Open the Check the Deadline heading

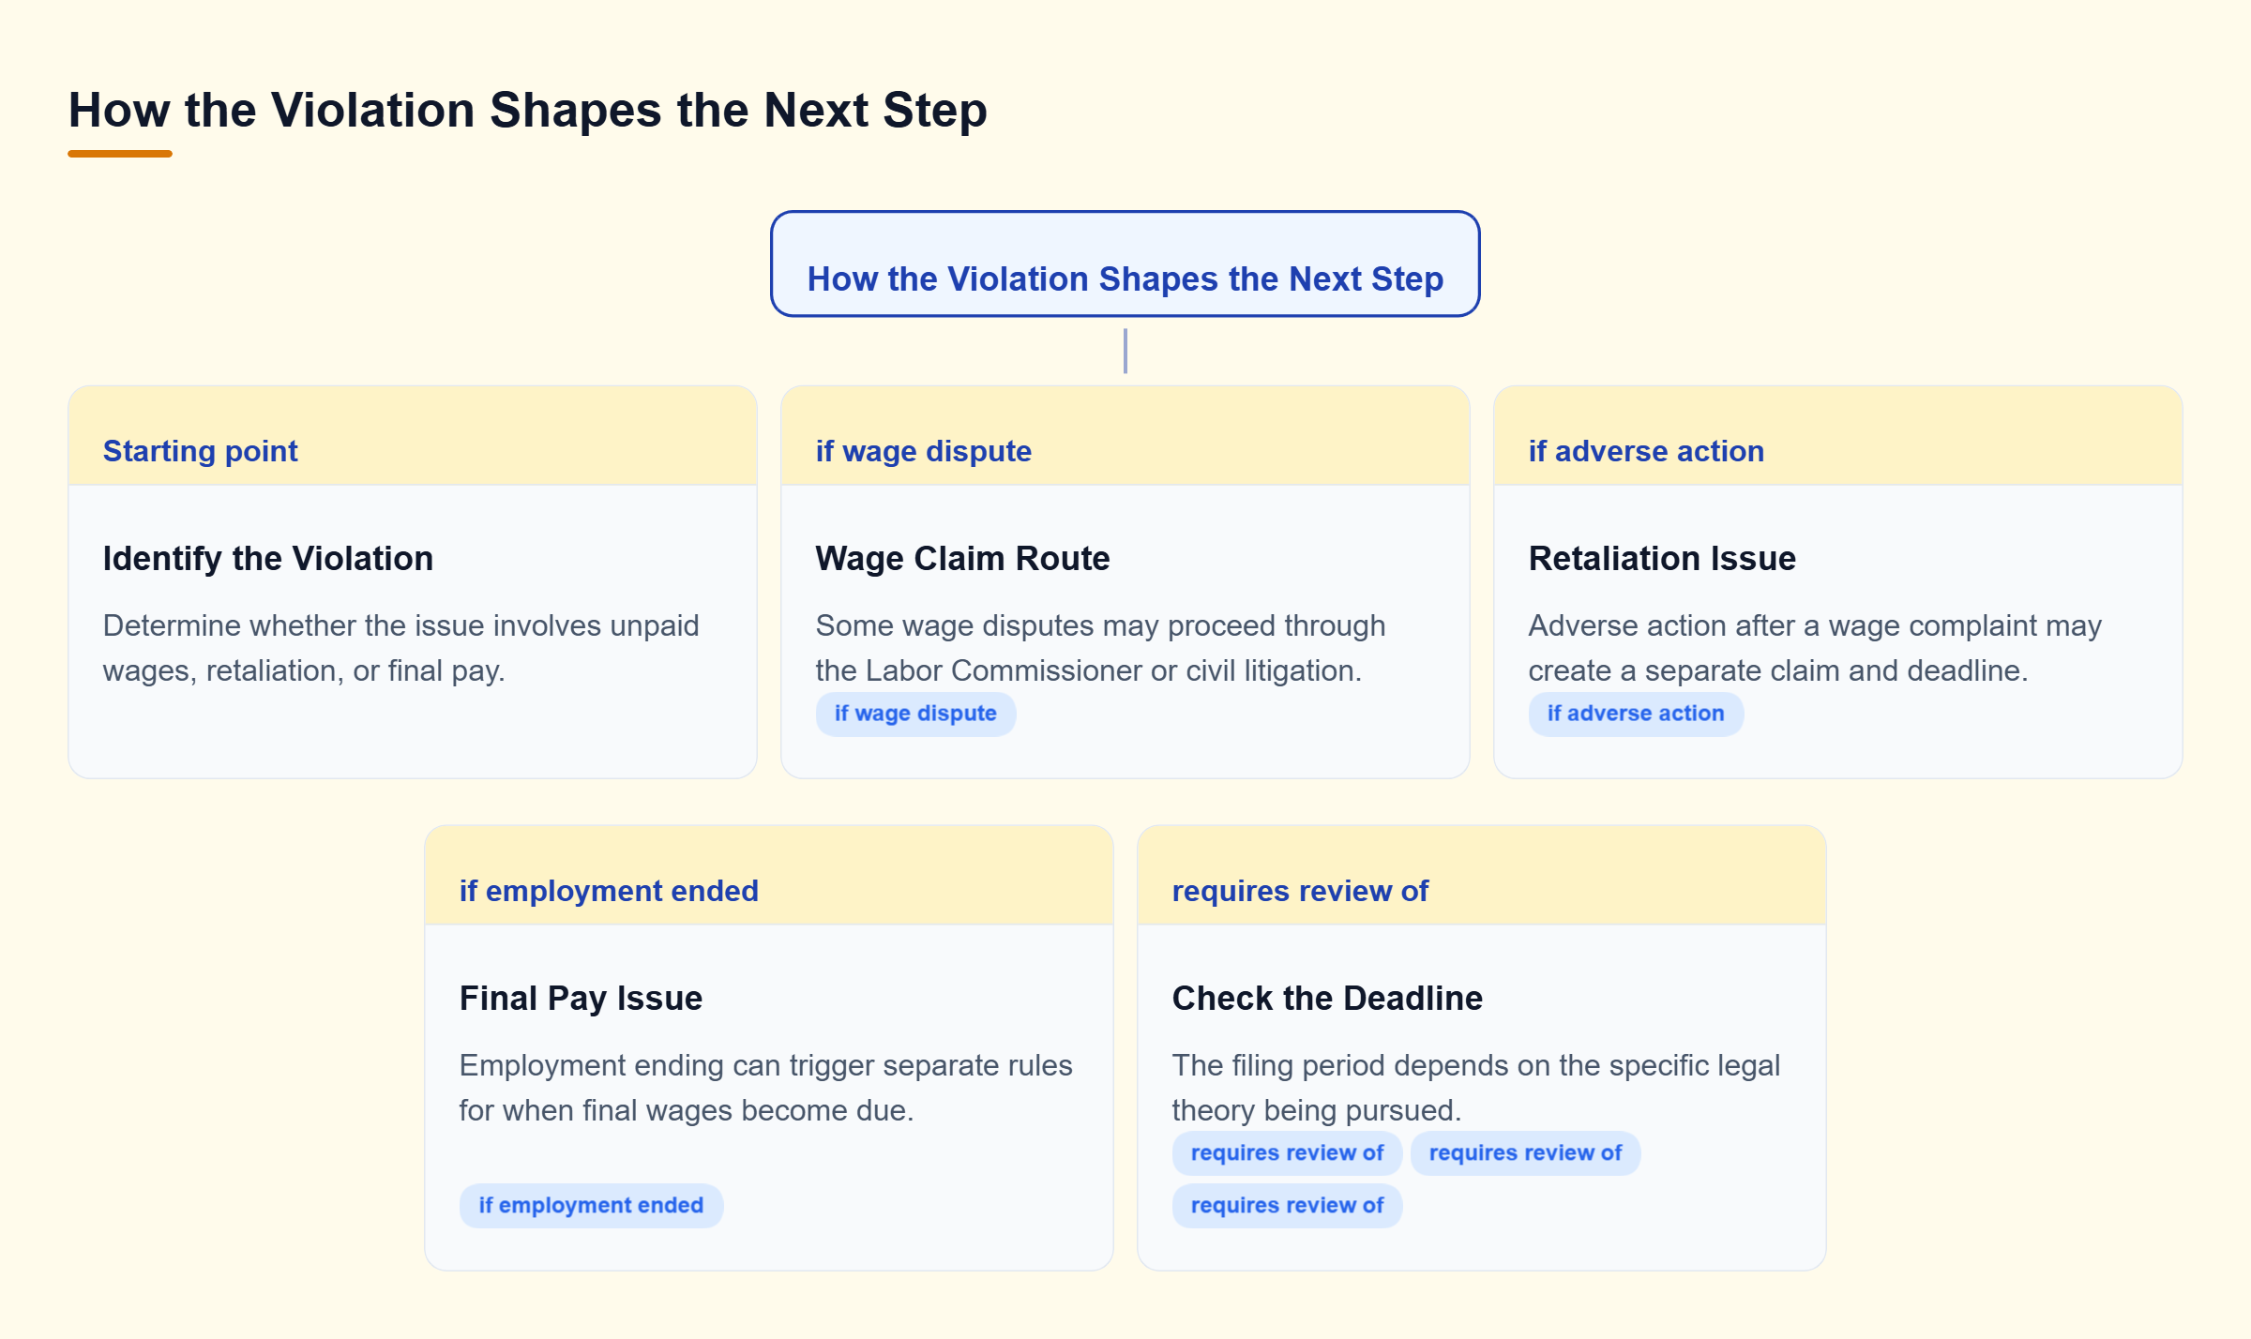click(x=1327, y=998)
